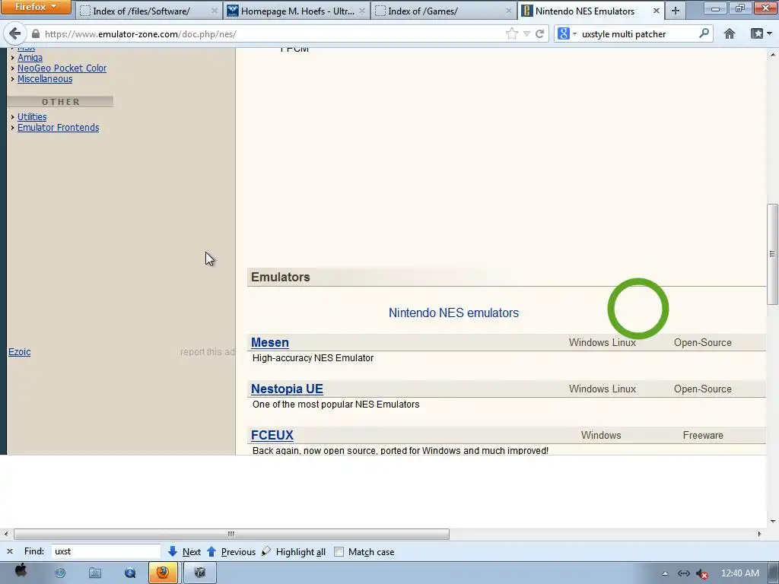Click the muted volume tray icon
This screenshot has width=779, height=584.
click(x=702, y=573)
